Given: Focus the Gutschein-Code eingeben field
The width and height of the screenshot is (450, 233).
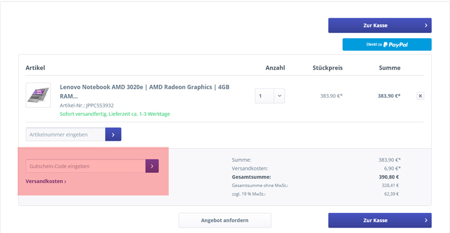Looking at the screenshot, I should (x=86, y=166).
